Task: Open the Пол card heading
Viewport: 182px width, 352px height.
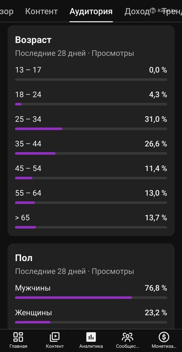Action: [24, 258]
